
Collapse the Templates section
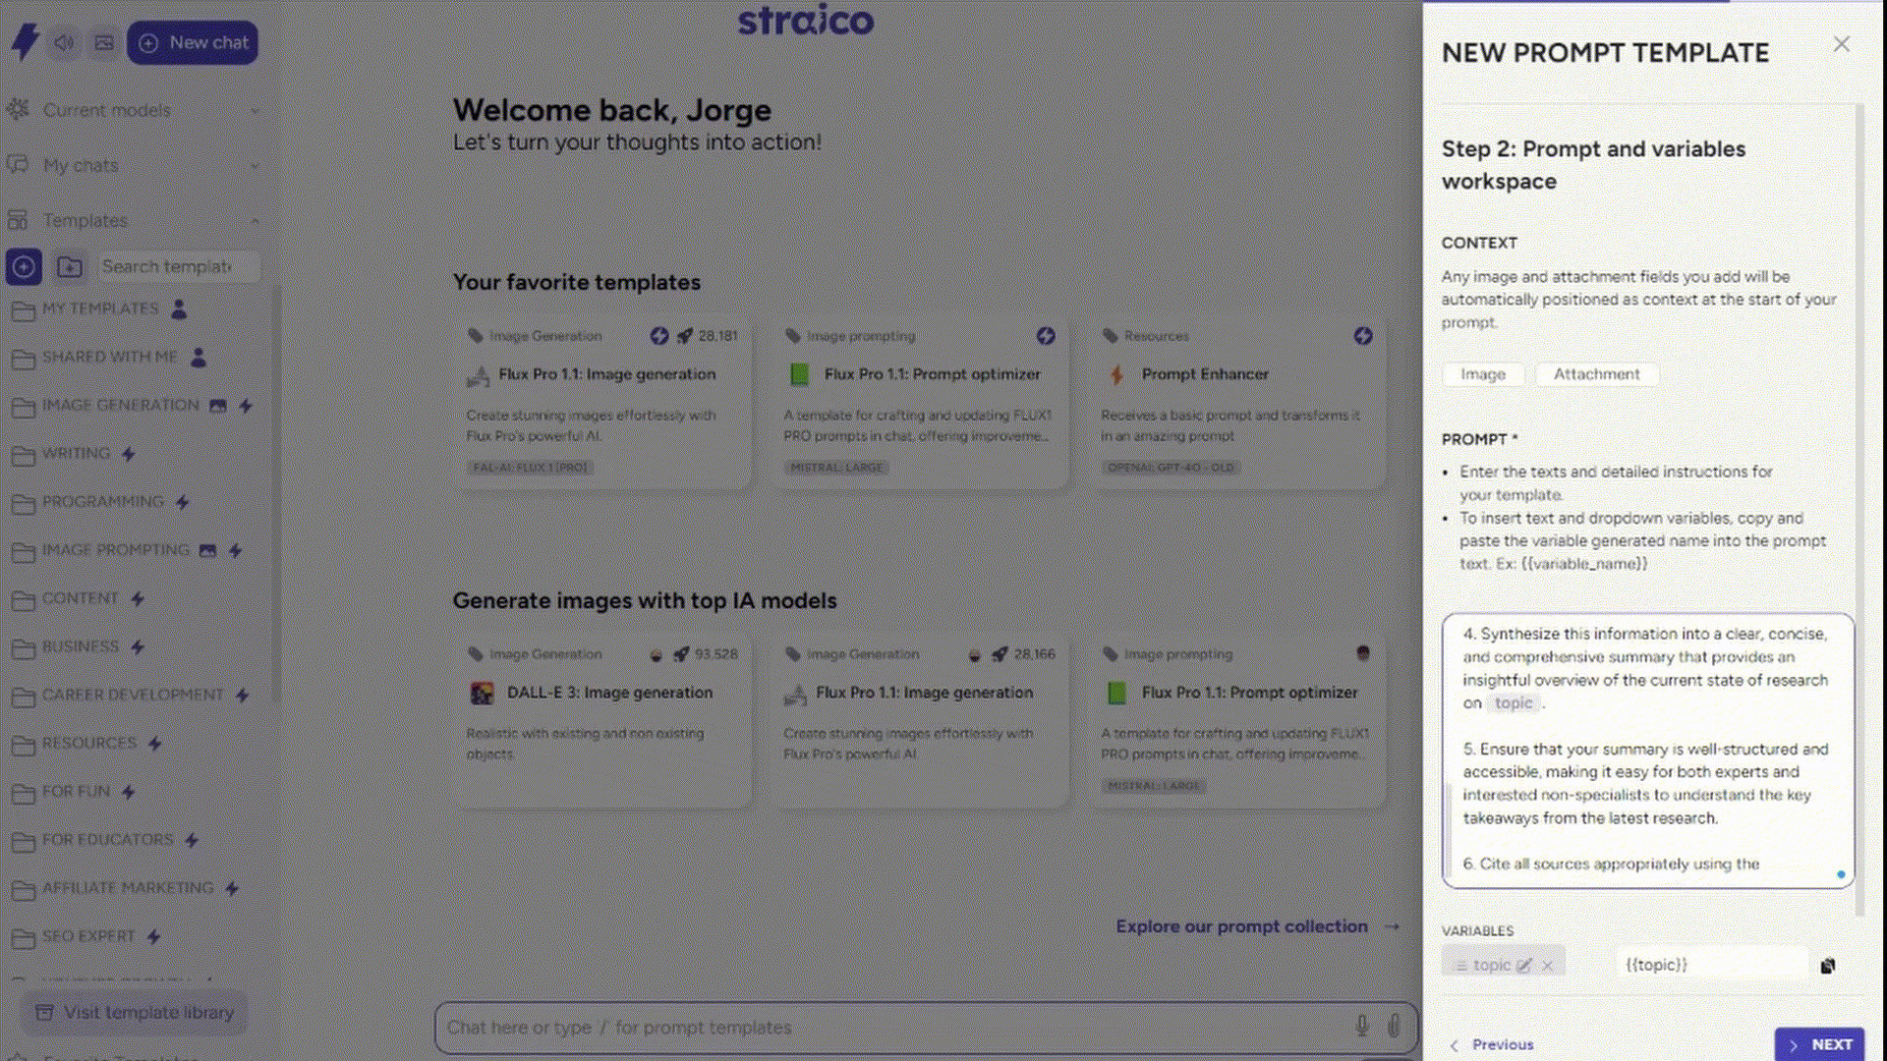point(133,220)
